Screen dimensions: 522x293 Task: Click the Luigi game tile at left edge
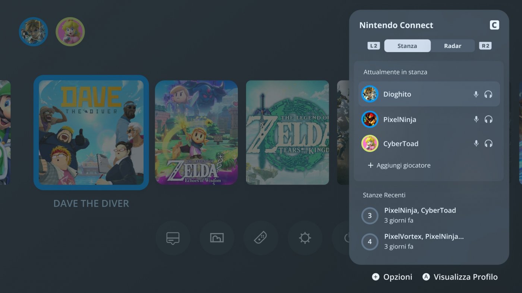point(5,133)
